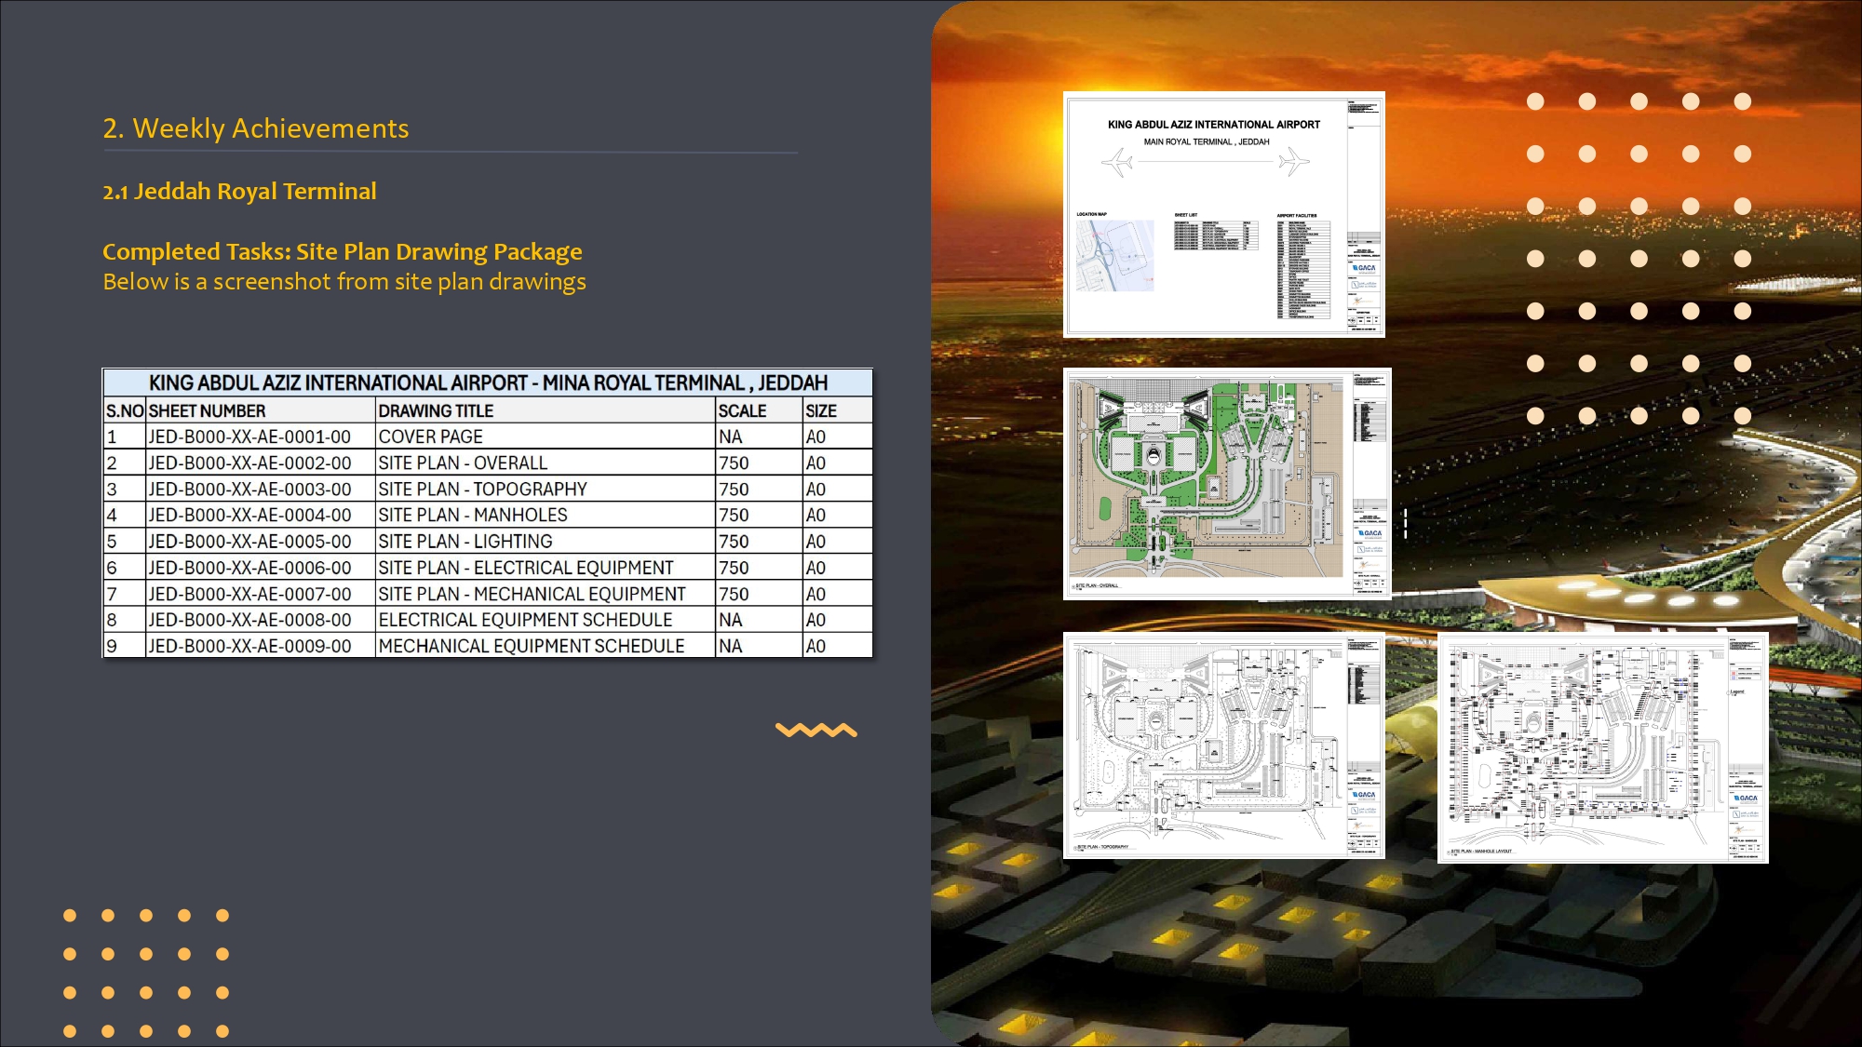Click the 'MECHANICAL EQUIPMENT SCHEDULE' cell

pyautogui.click(x=546, y=646)
